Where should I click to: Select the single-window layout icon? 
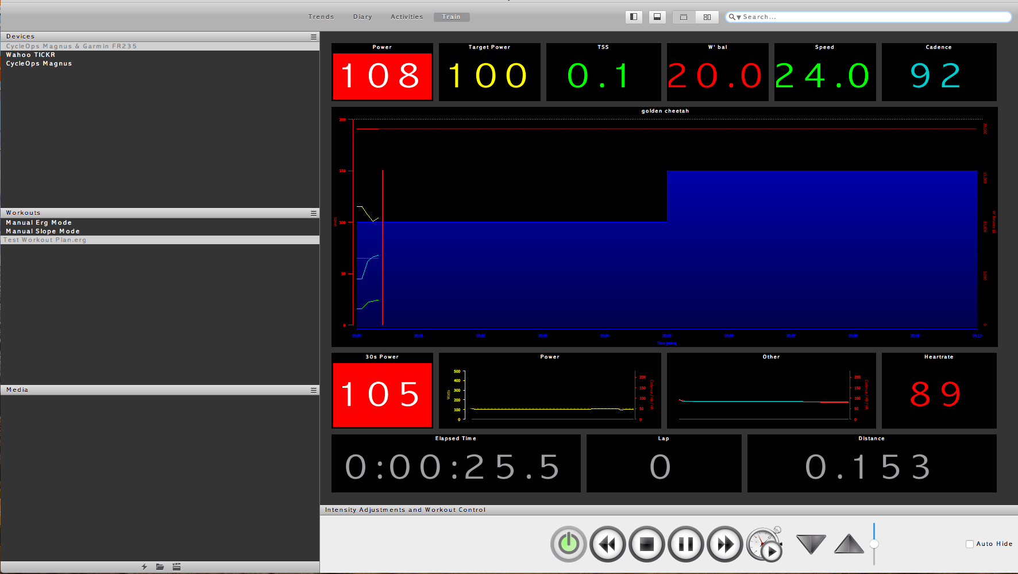point(684,17)
